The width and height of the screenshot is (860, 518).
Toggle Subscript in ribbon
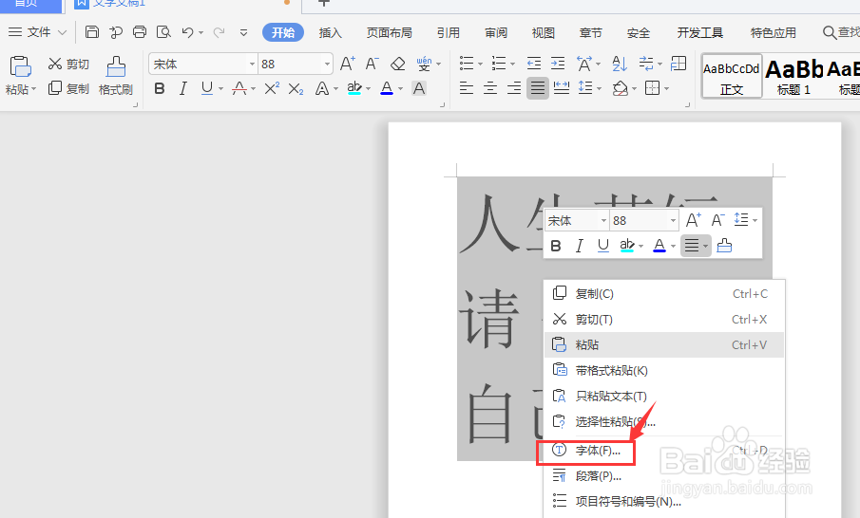[296, 88]
